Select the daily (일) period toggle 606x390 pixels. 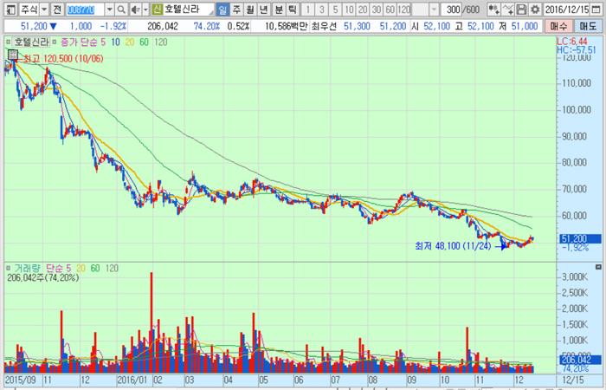click(223, 9)
